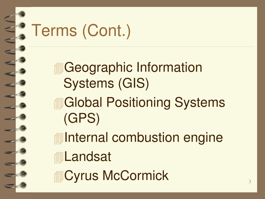Click the word Information in the first bullet
The width and height of the screenshot is (265, 199).
coord(169,67)
